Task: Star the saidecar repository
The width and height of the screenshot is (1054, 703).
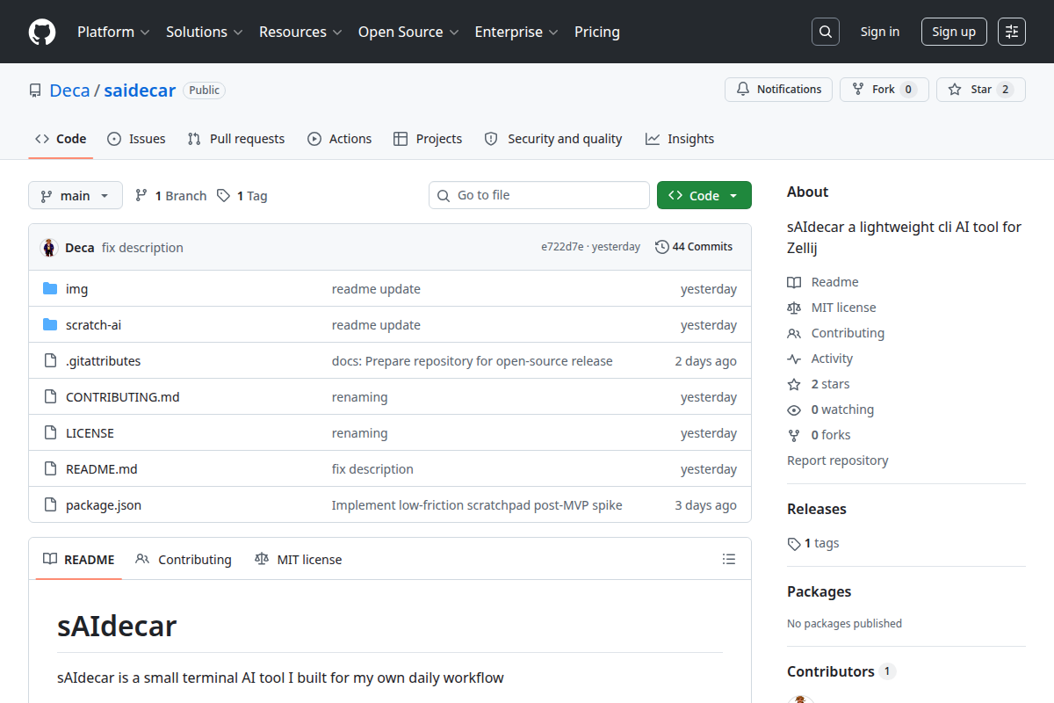Action: 980,90
